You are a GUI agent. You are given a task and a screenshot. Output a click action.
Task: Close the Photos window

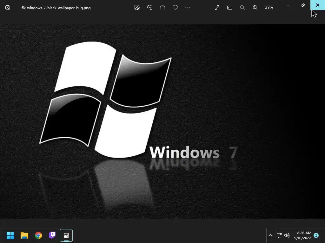click(317, 5)
